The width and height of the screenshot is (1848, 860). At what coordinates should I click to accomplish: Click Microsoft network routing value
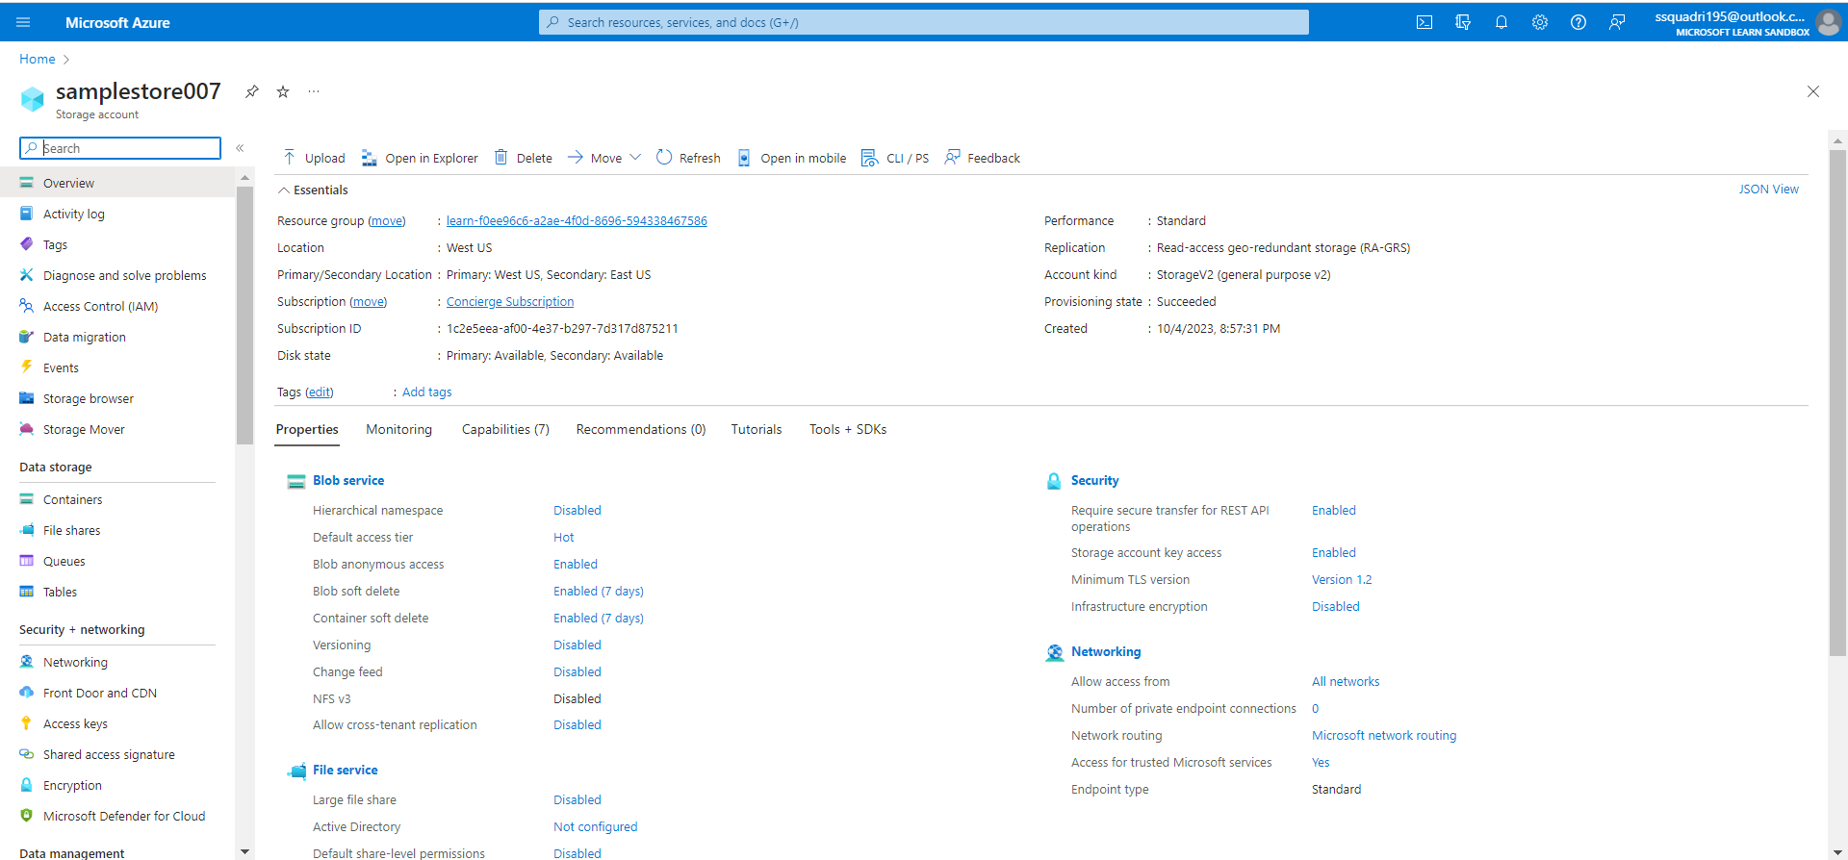tap(1384, 736)
